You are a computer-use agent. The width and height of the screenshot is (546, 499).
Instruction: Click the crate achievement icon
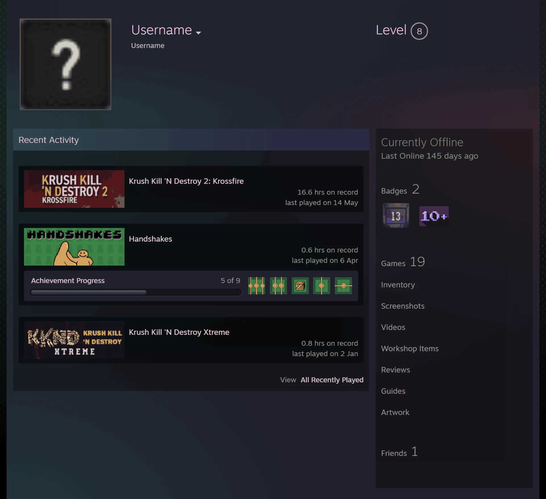click(x=300, y=286)
